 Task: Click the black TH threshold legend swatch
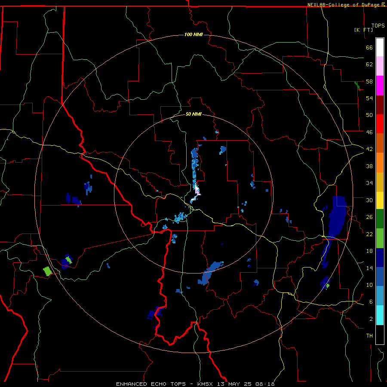point(380,335)
